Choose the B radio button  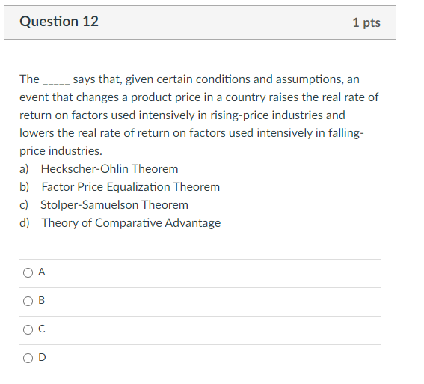(x=28, y=301)
